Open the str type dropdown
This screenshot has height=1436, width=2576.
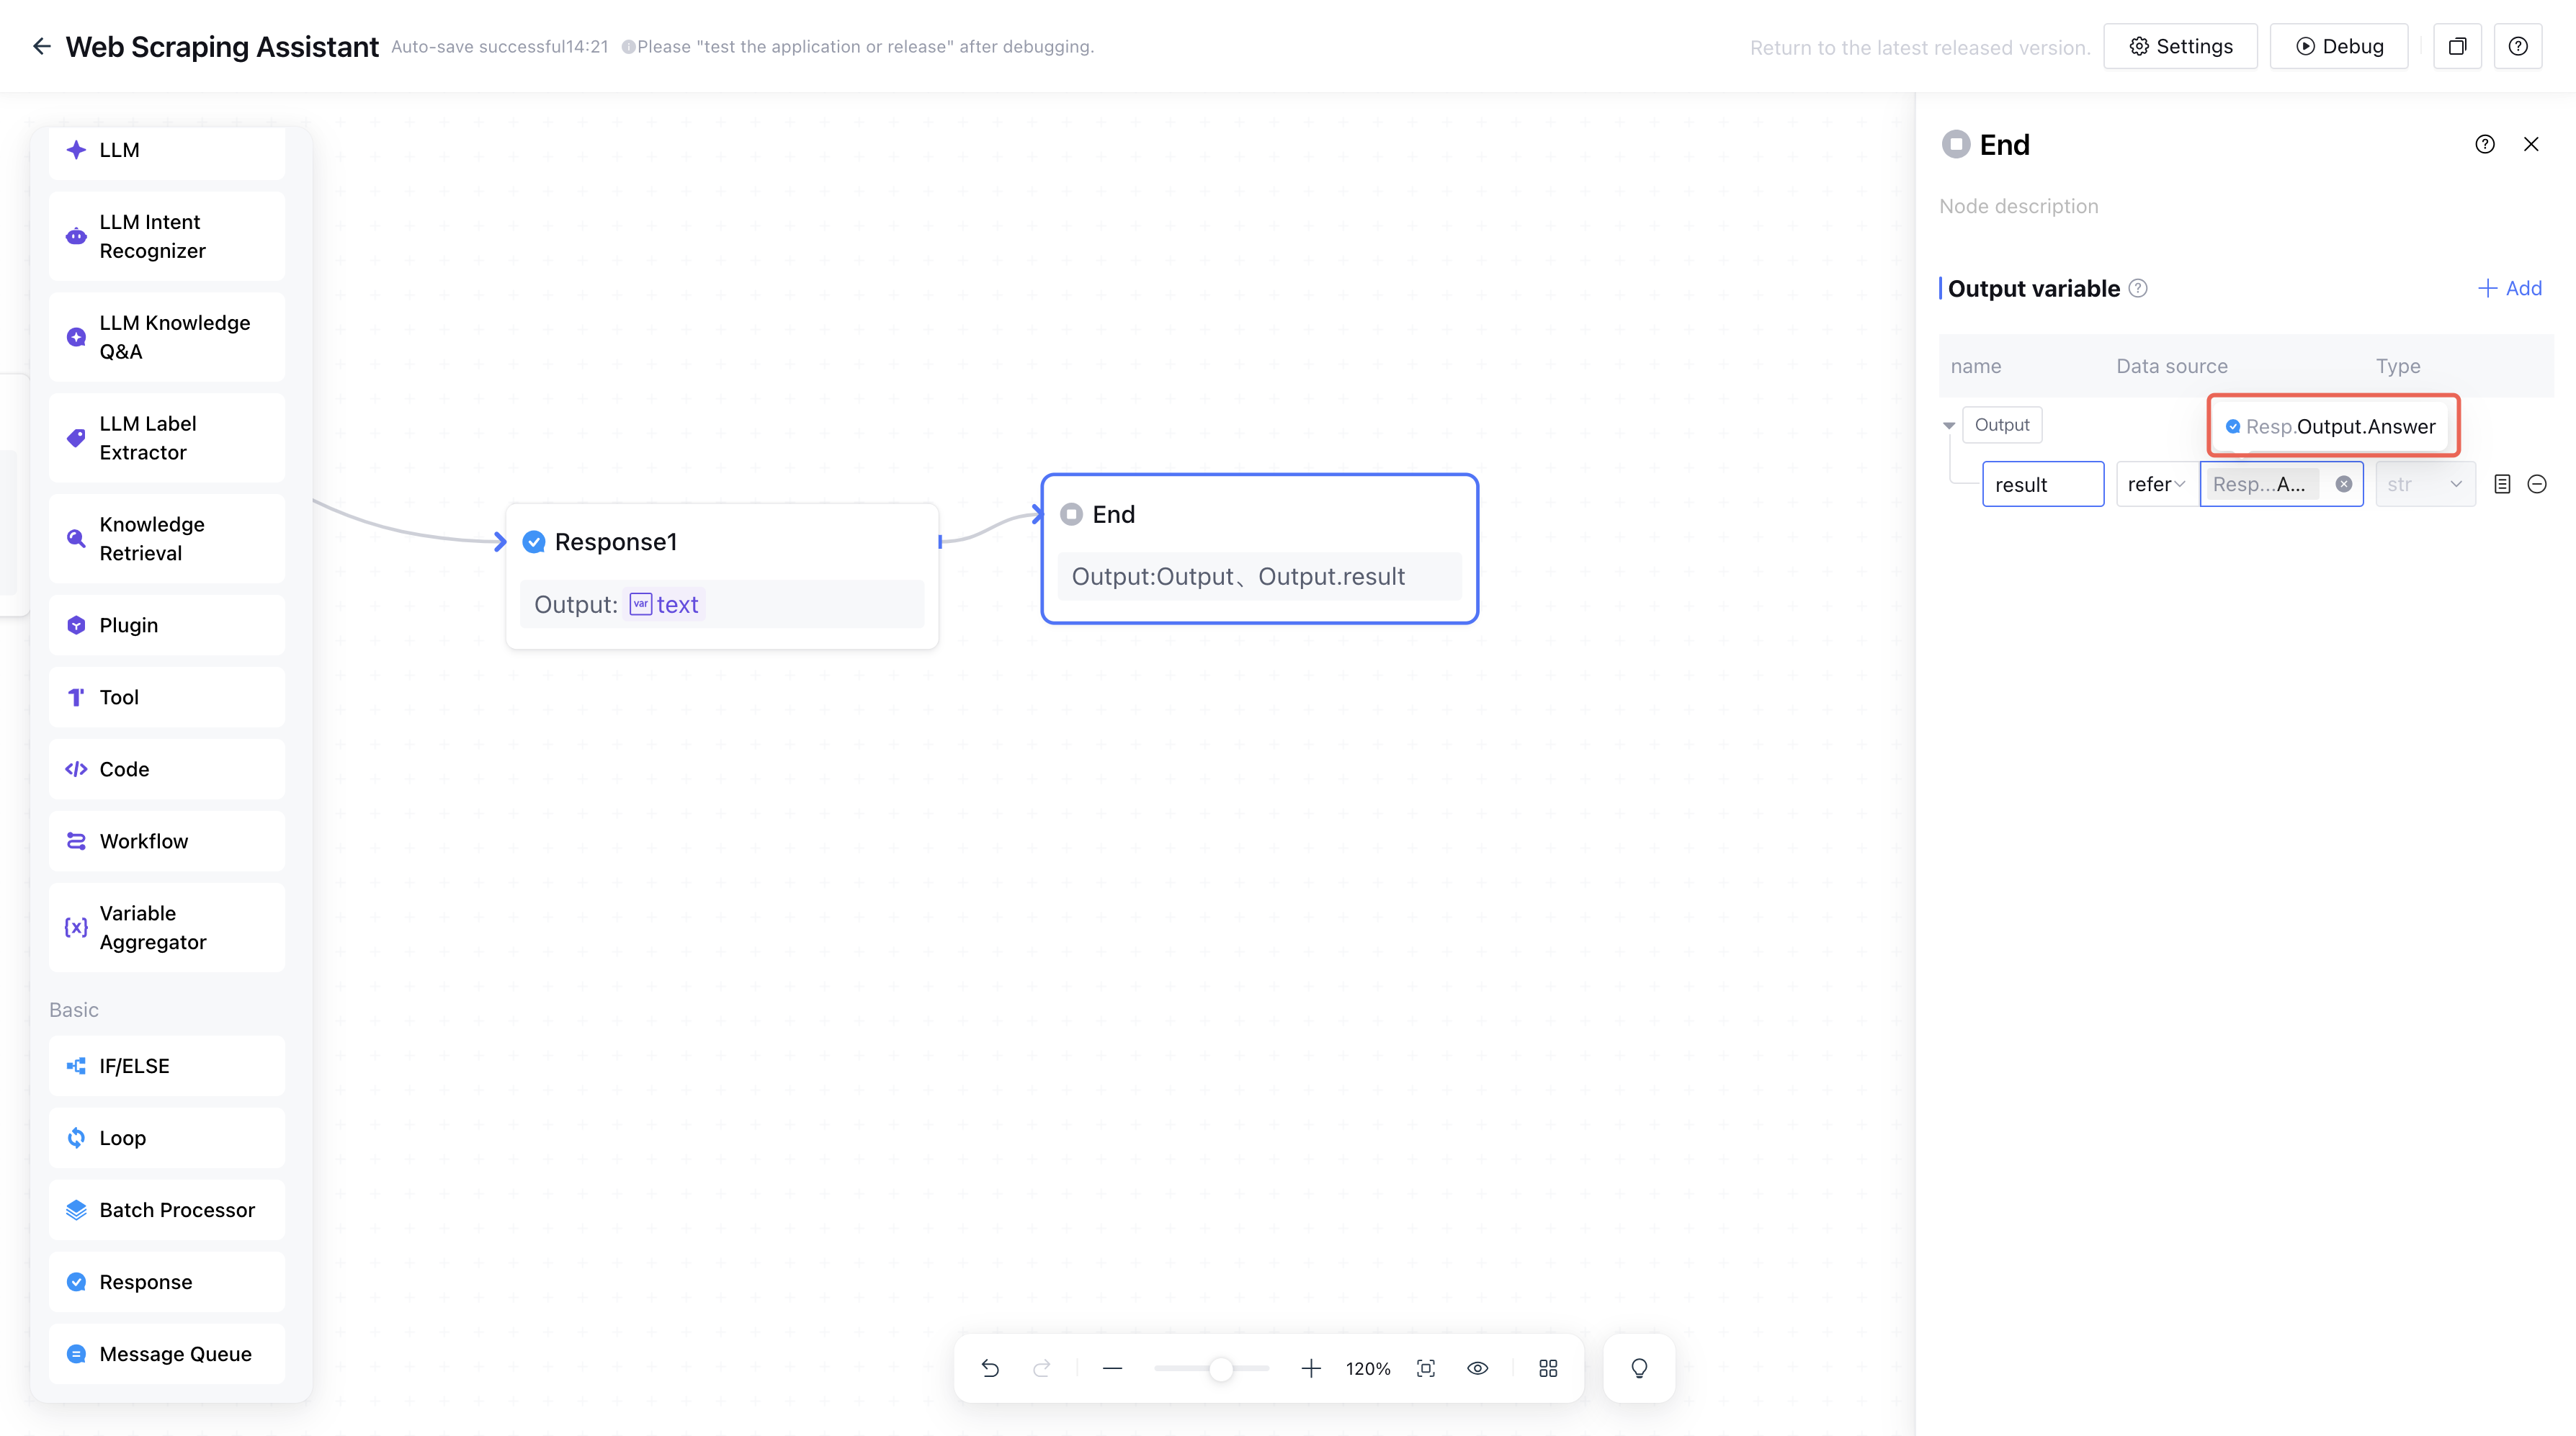click(x=2425, y=484)
